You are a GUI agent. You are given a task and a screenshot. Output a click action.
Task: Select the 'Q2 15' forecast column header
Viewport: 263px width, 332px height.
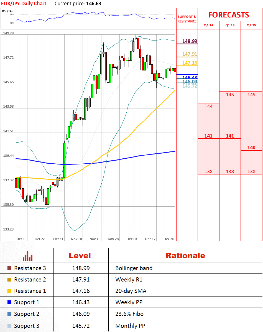click(x=251, y=25)
